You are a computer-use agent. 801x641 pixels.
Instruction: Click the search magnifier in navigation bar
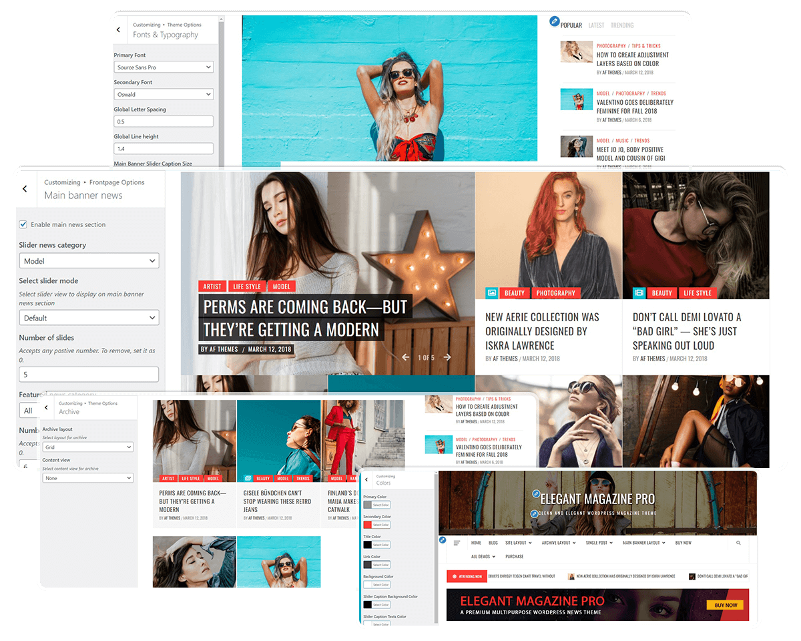click(x=738, y=543)
